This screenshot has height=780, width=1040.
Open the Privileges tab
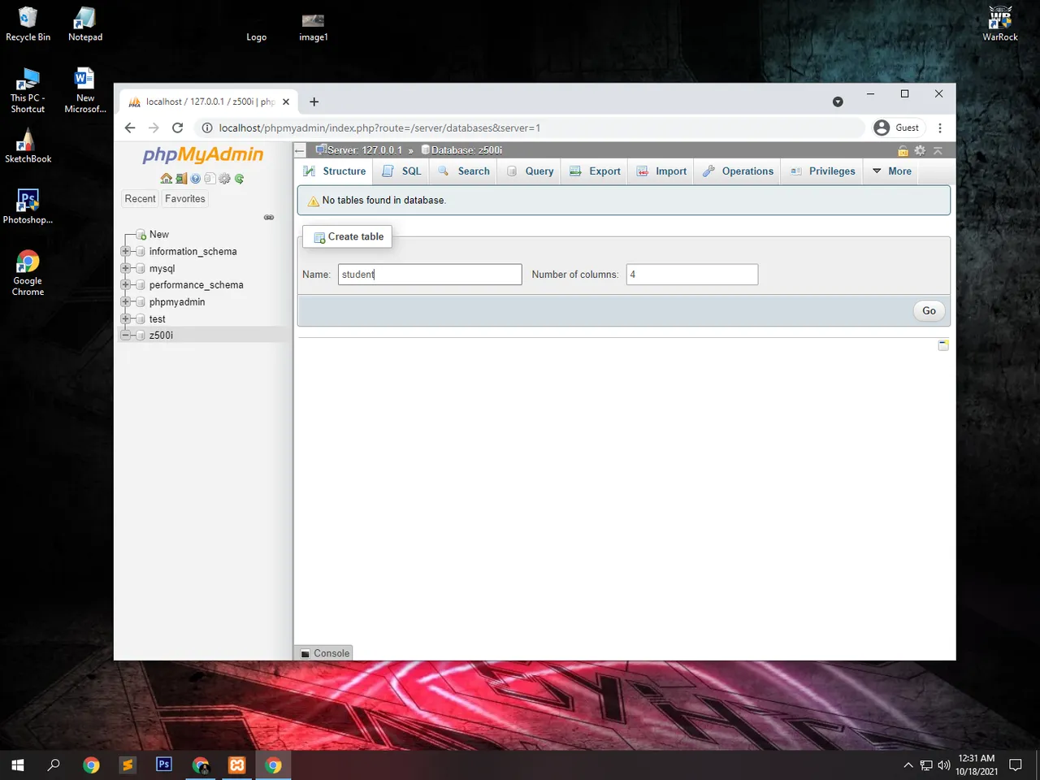tap(822, 171)
